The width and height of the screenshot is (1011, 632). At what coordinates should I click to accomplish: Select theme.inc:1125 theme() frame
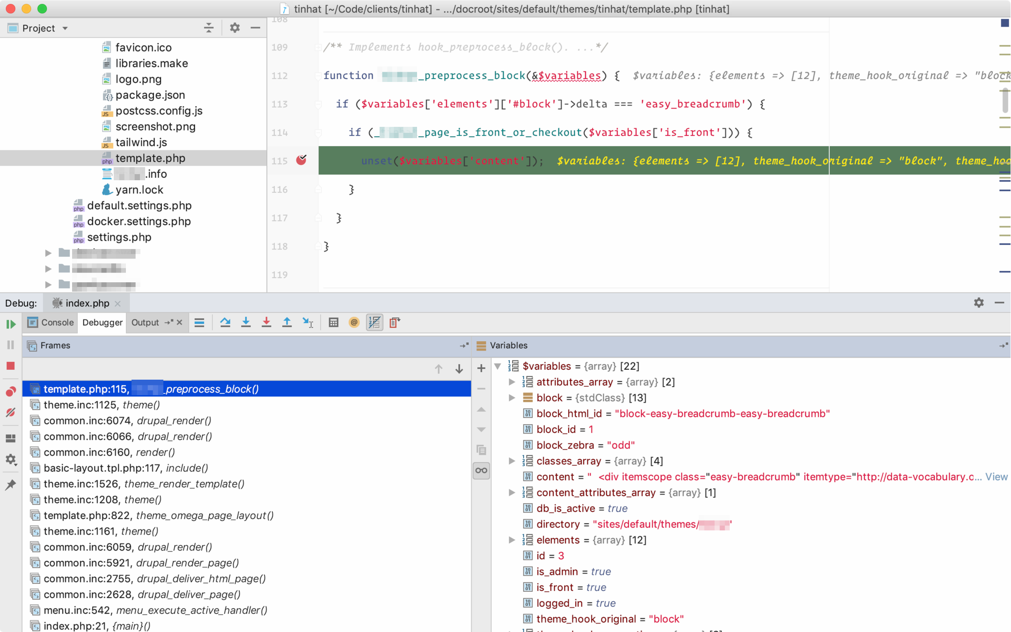click(102, 405)
